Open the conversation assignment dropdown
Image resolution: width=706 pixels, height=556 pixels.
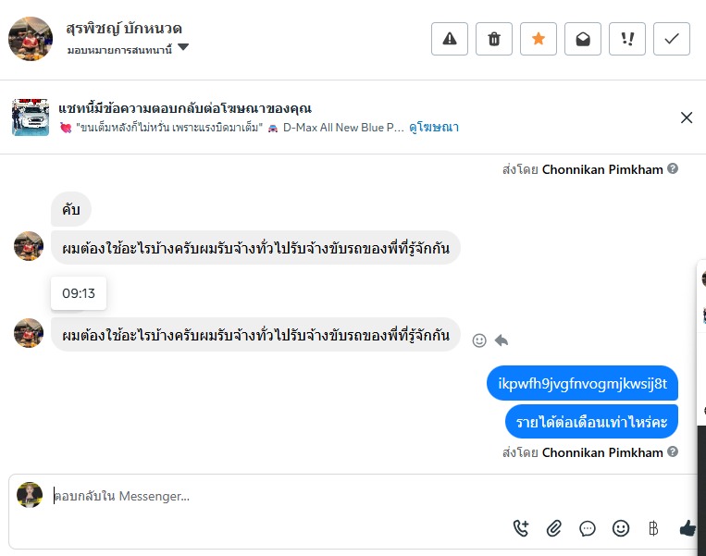182,48
